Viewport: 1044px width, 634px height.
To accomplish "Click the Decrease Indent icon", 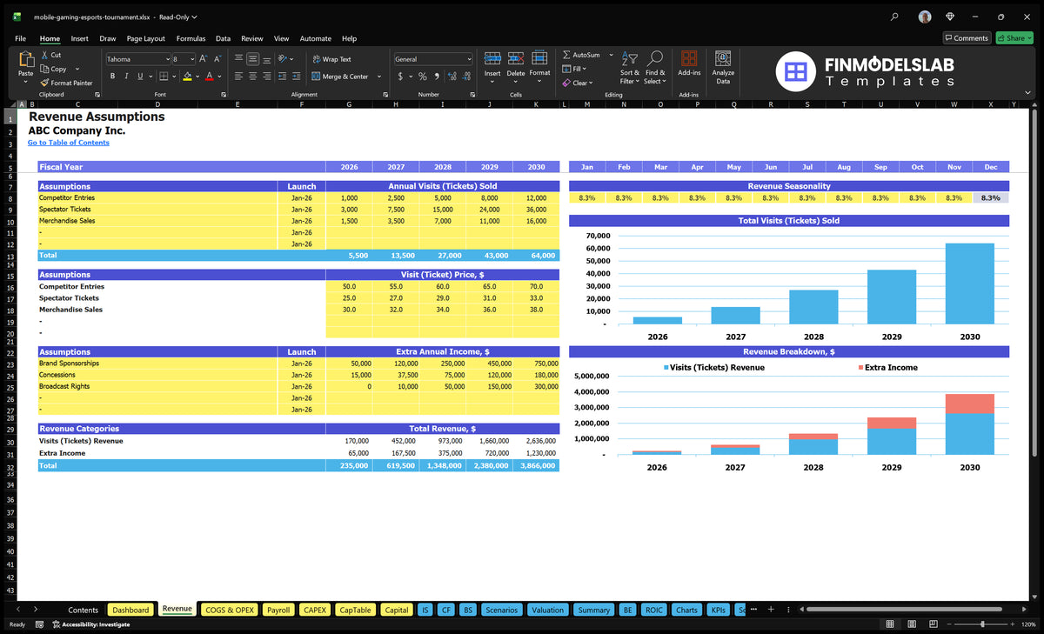I will (x=283, y=77).
